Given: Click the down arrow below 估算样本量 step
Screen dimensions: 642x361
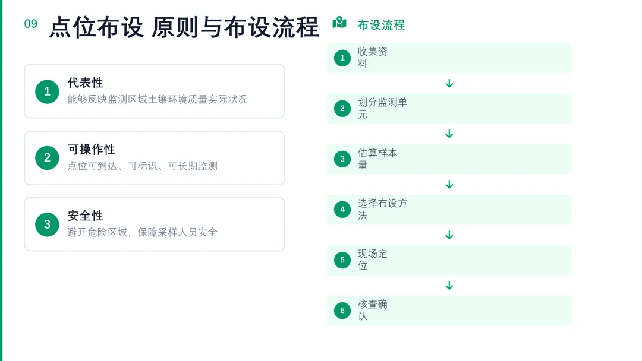Looking at the screenshot, I should point(449,185).
